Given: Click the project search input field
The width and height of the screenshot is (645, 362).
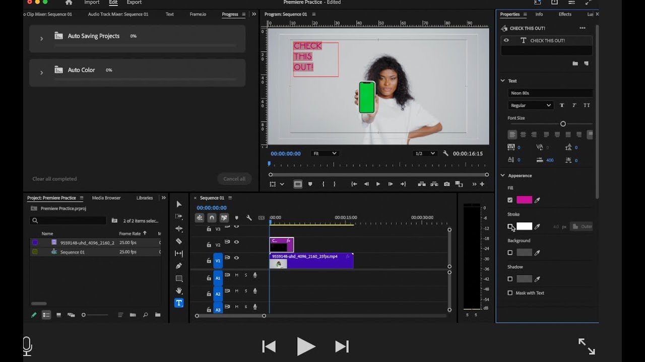Looking at the screenshot, I should coord(68,220).
